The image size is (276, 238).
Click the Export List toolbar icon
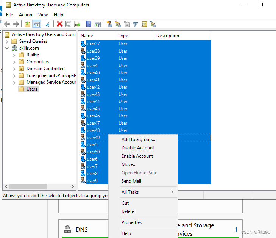pos(77,24)
